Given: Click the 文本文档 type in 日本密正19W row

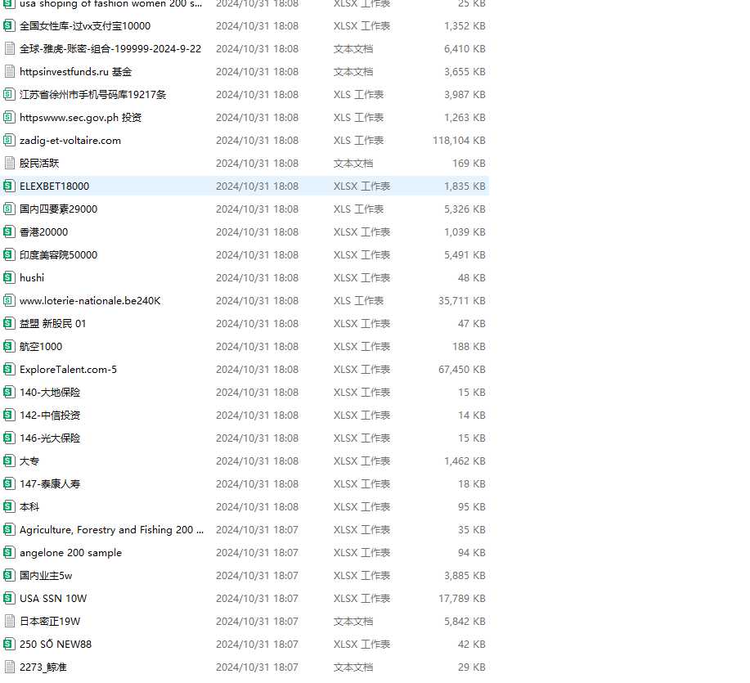Looking at the screenshot, I should (x=353, y=622).
